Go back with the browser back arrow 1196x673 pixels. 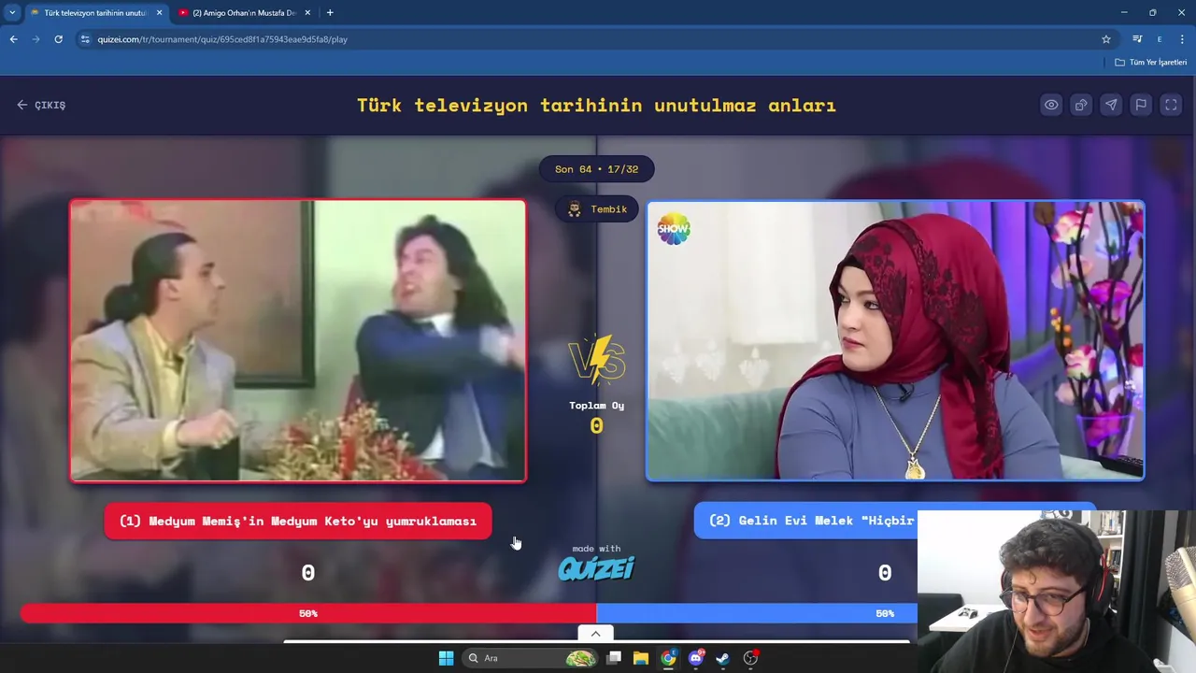(13, 39)
